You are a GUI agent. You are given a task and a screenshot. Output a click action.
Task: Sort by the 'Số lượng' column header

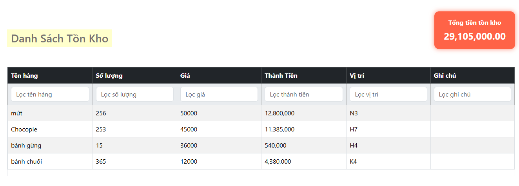109,75
